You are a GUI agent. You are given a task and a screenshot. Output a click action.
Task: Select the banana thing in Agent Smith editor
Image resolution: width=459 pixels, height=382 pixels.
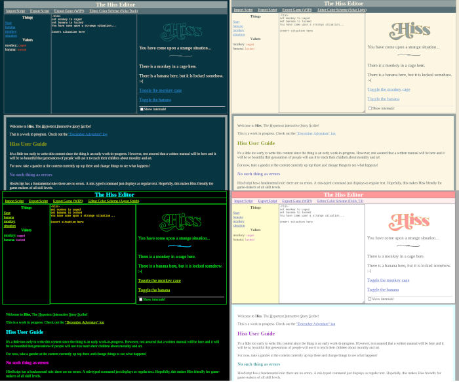pos(9,217)
